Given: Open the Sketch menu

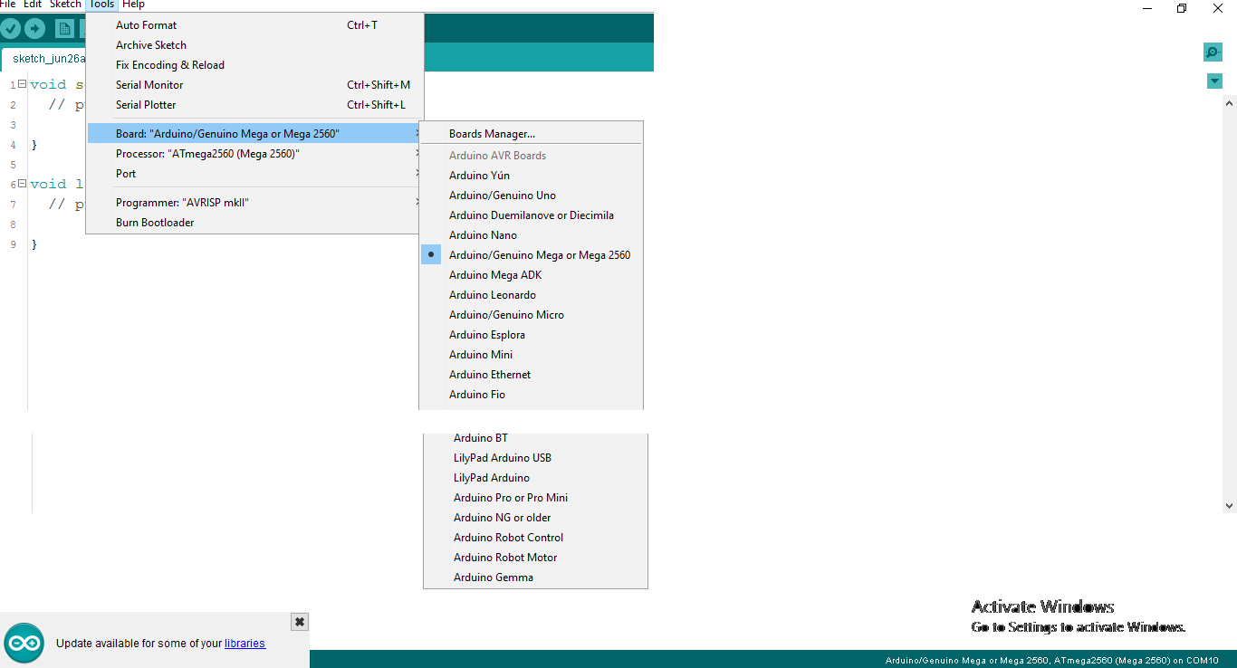Looking at the screenshot, I should click(65, 5).
